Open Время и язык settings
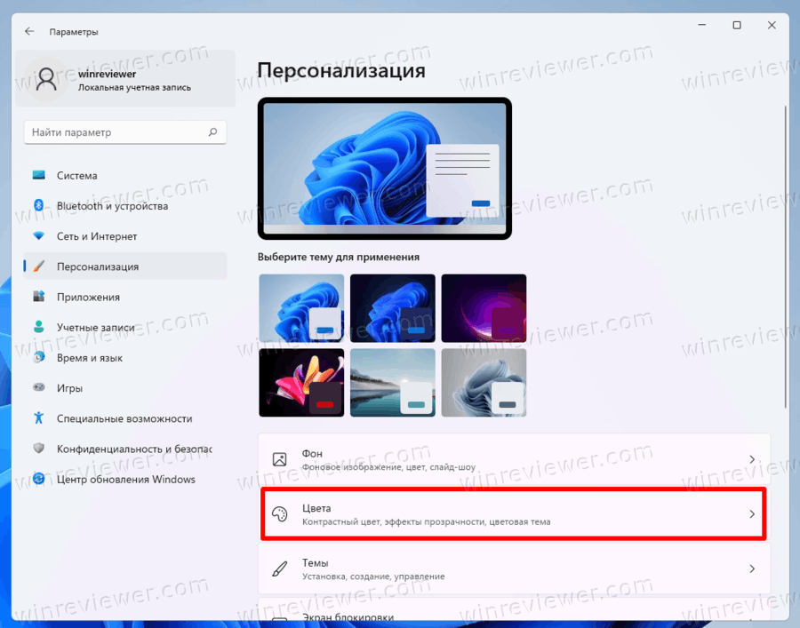This screenshot has height=628, width=800. point(125,357)
